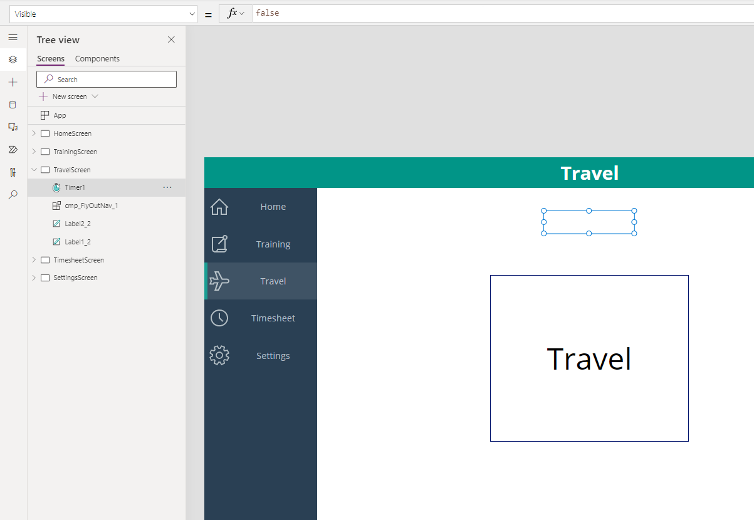Click Travel in the app navigation
Screen dimensions: 754x520
pos(273,281)
